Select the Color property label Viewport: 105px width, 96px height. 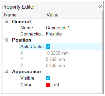click(x=26, y=85)
